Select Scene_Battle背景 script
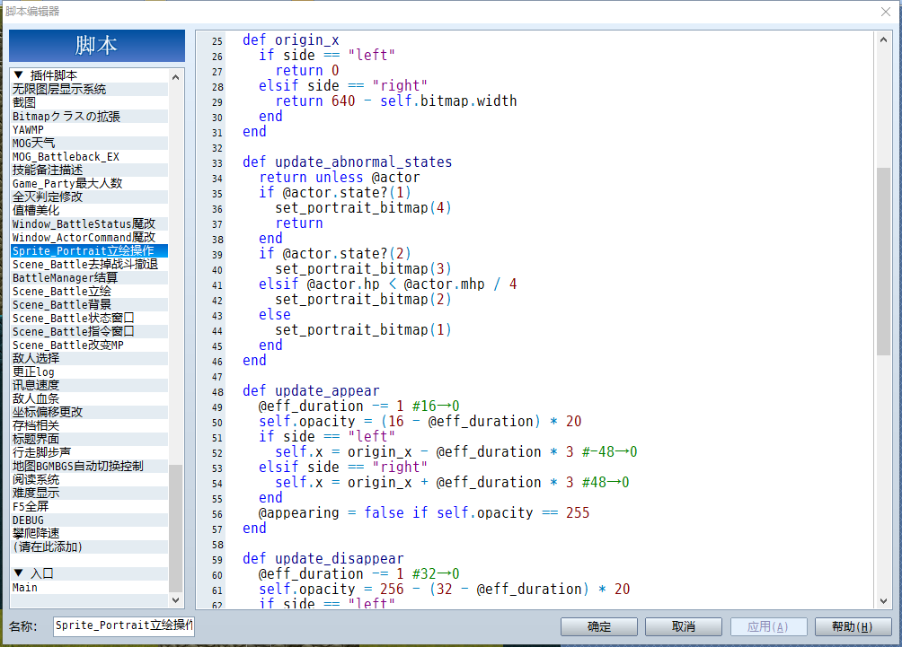 89,304
